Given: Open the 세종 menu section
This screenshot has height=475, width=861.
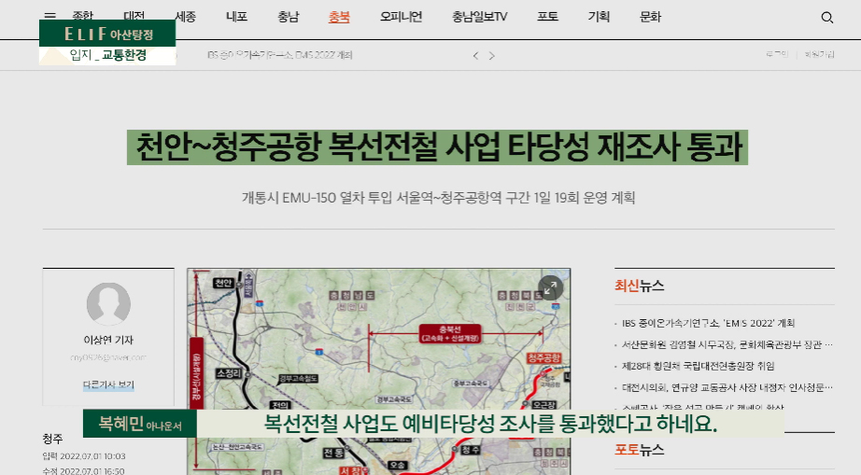Looking at the screenshot, I should (x=186, y=17).
